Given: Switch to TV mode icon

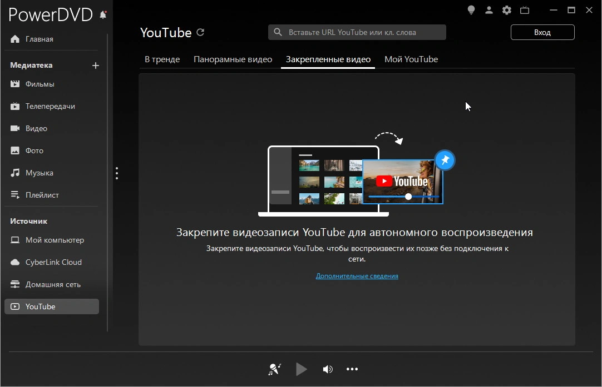Looking at the screenshot, I should (x=524, y=10).
